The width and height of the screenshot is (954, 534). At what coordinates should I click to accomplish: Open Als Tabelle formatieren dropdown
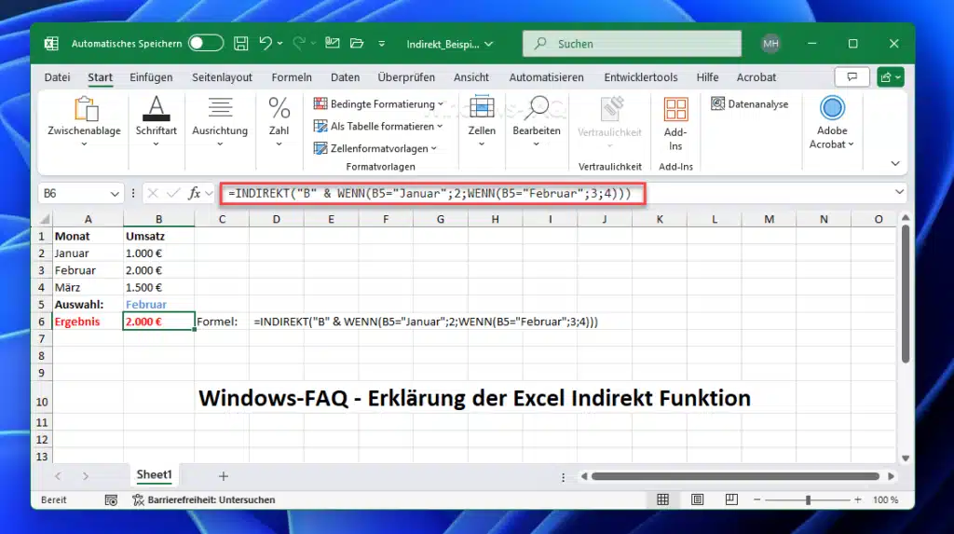point(378,126)
